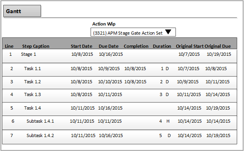Select the Gantt tab

(22, 11)
